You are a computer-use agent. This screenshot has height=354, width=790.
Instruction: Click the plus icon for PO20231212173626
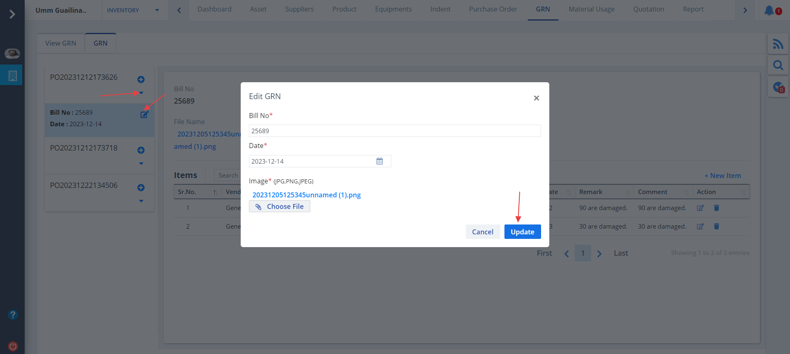coord(141,79)
